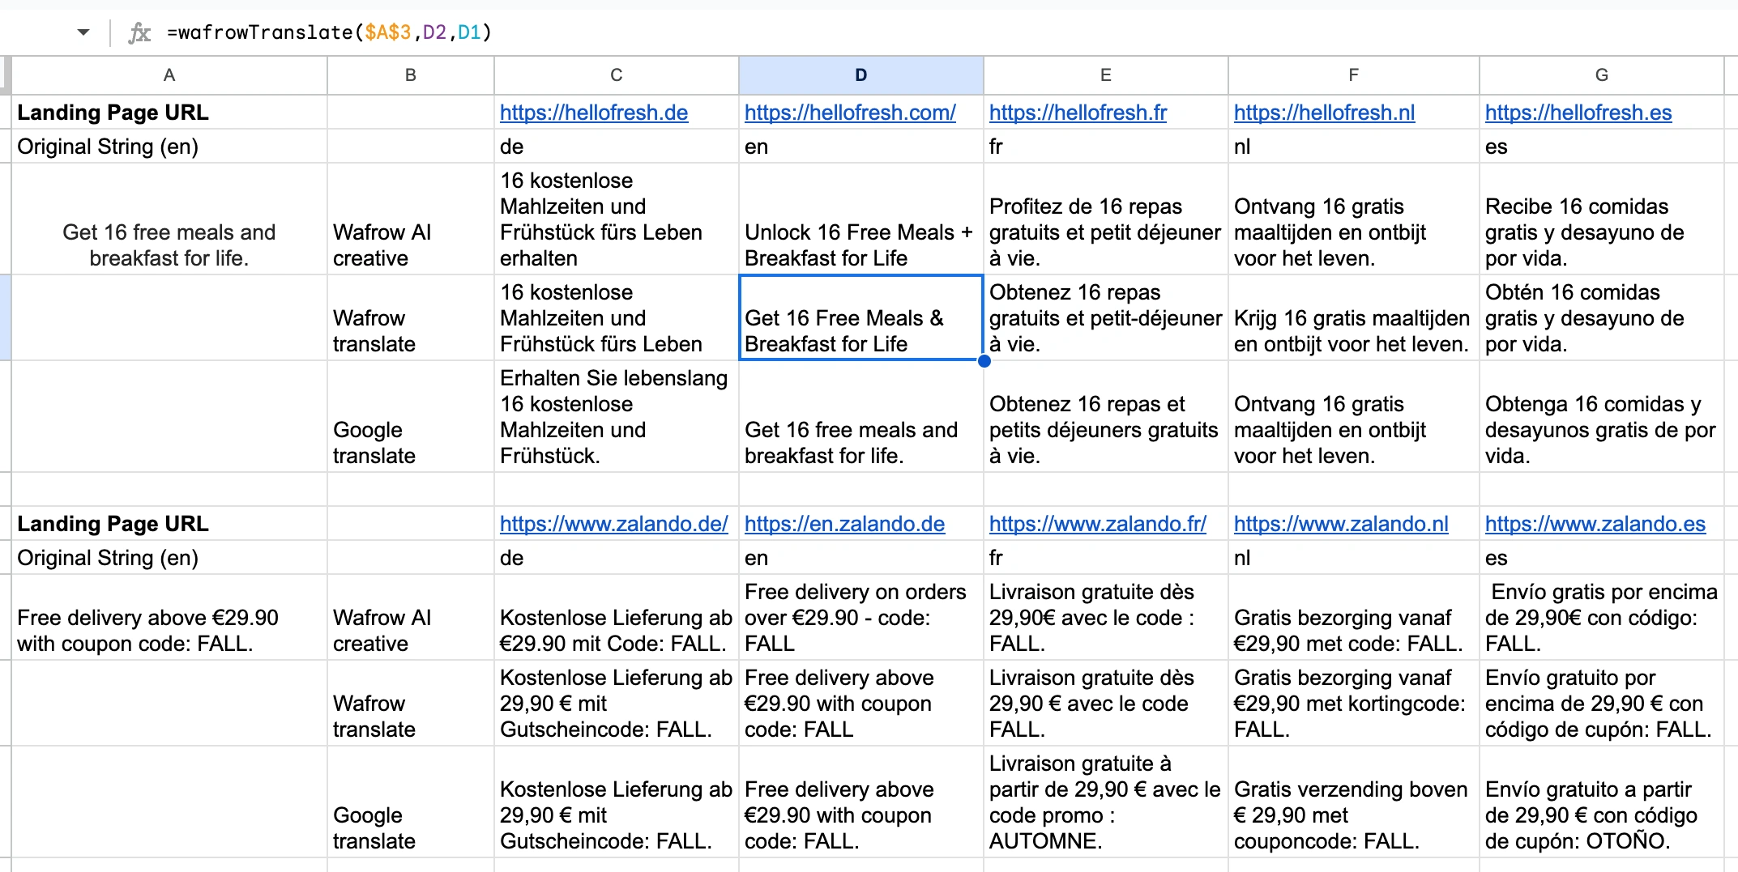Select cell 'Free delivery on orders over €29.90 - code: FALL'

point(861,617)
